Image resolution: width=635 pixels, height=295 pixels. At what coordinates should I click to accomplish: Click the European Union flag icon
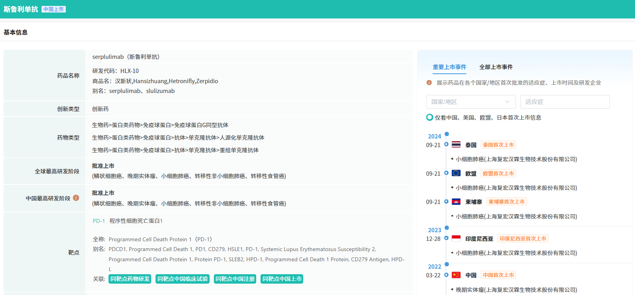pos(456,173)
